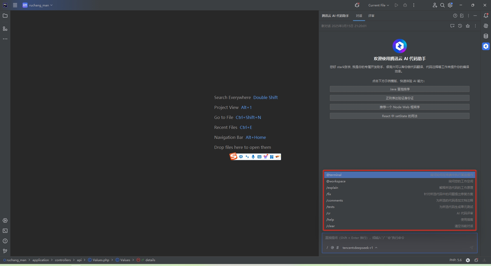Image resolution: width=491 pixels, height=266 pixels.
Task: Insert slash command via / icon
Action: tap(327, 248)
